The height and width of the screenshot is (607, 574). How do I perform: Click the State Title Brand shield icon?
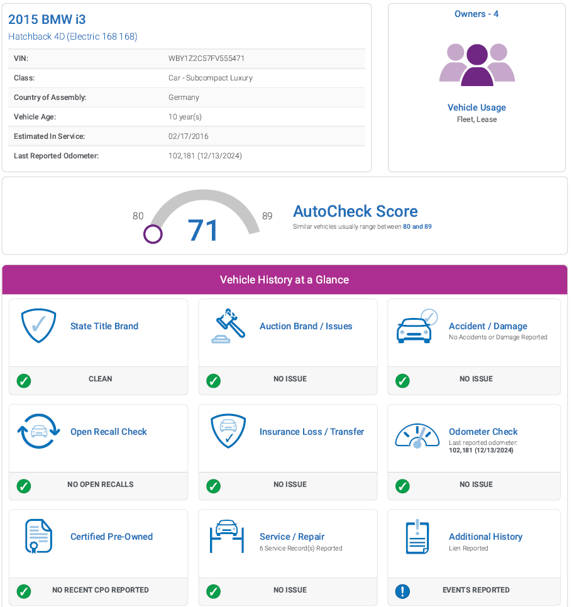(x=38, y=325)
